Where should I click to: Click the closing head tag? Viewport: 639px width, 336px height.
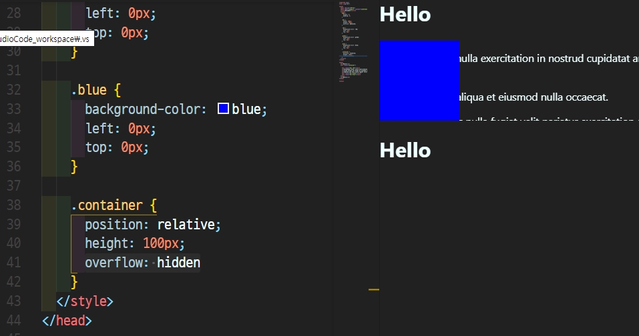click(67, 321)
